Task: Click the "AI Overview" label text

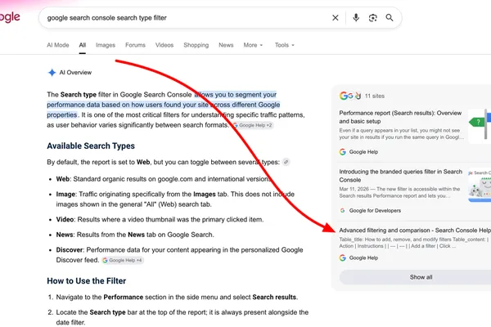Action: [75, 73]
